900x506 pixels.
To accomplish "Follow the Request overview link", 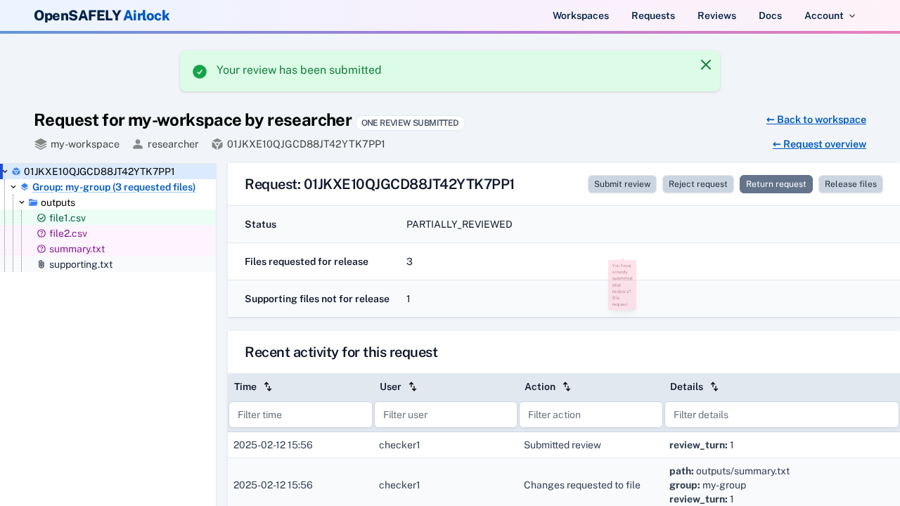I will coord(819,144).
